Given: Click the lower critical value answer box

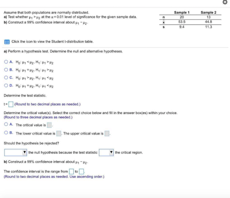Looking at the screenshot, I should click(59, 133).
